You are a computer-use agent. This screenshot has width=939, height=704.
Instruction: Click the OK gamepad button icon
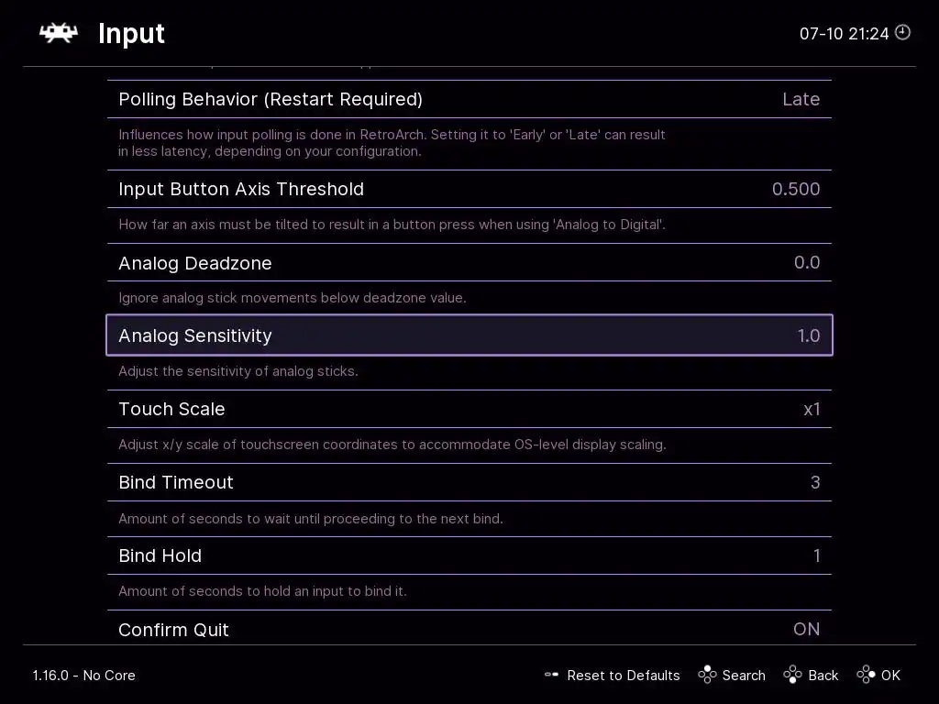point(866,675)
